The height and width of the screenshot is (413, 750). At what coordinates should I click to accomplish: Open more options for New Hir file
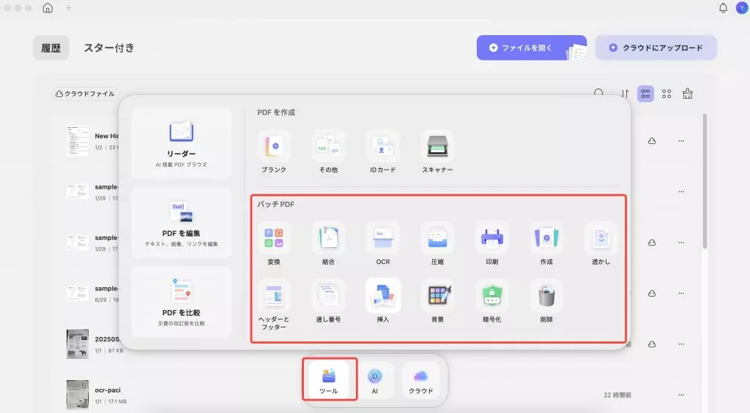(x=681, y=141)
